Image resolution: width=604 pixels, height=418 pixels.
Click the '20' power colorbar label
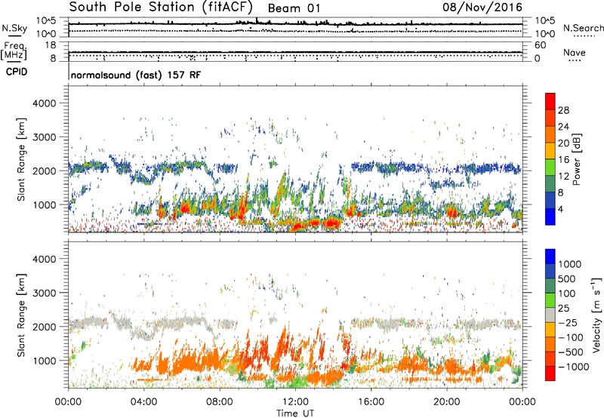[x=563, y=143]
